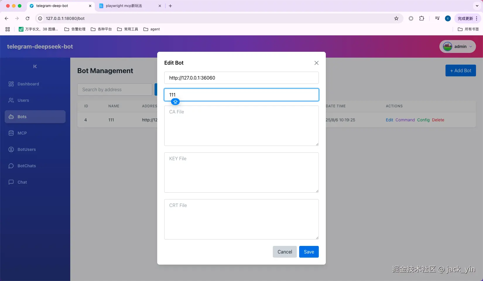Switch to the playwright mcp browser tab
Screen dimensions: 483x281
[130, 6]
